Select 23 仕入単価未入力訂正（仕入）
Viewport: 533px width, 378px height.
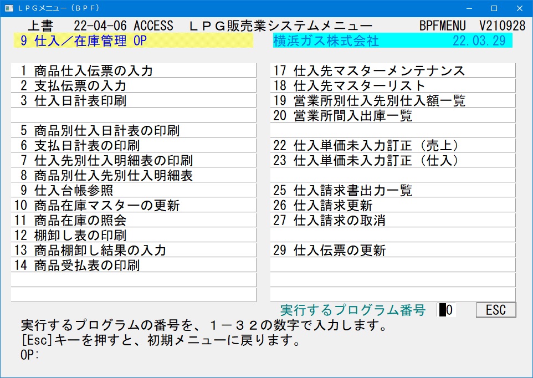tap(393, 160)
